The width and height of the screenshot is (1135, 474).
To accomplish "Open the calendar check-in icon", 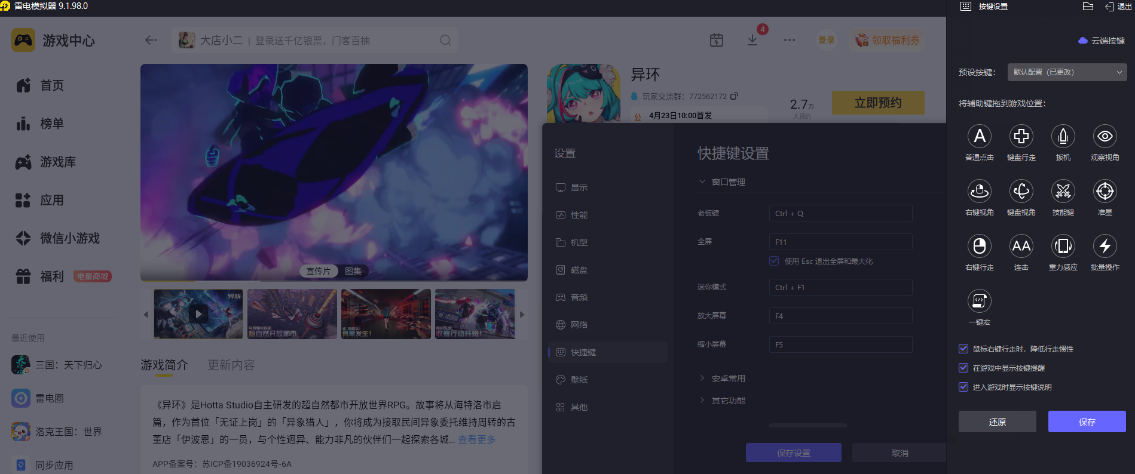I will [x=716, y=40].
